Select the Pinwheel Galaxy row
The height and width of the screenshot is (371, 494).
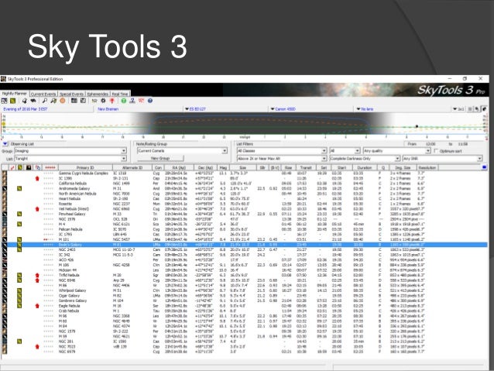point(244,214)
